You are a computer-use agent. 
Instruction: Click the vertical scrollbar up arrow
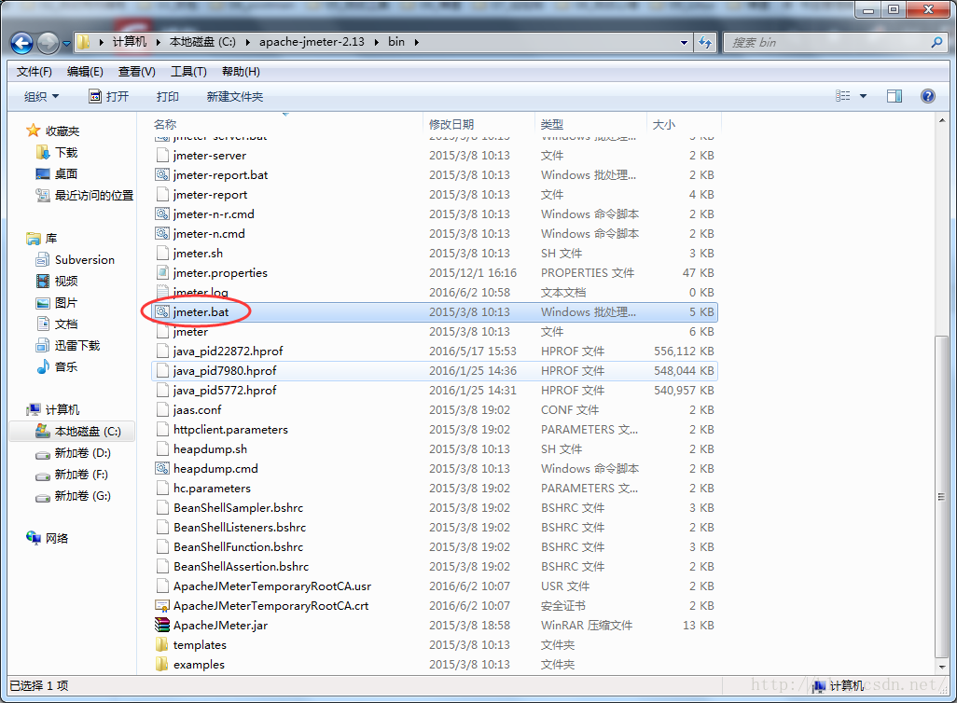tap(942, 121)
